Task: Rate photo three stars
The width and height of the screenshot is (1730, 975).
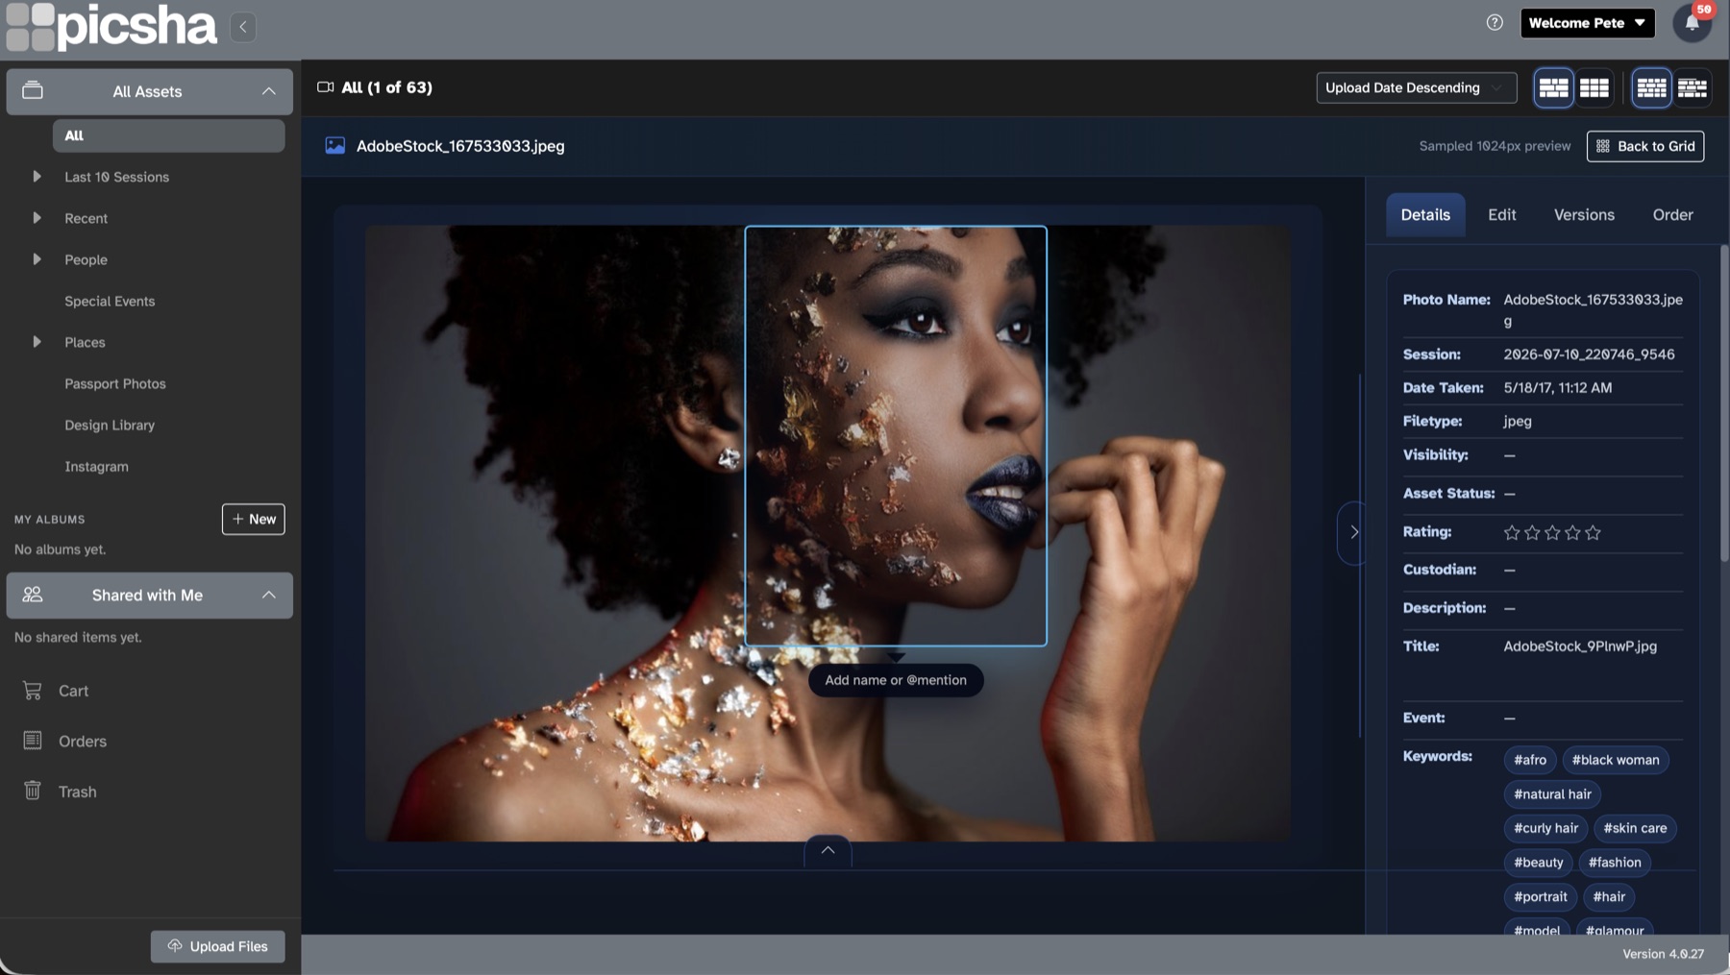Action: click(x=1552, y=532)
